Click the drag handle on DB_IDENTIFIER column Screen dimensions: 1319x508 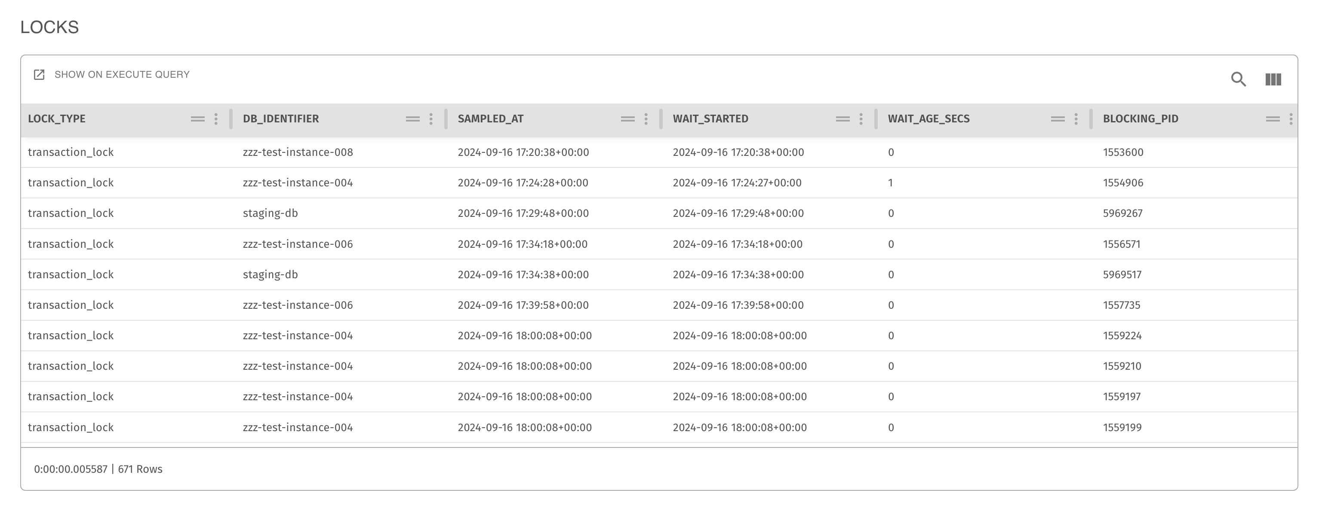pos(413,119)
